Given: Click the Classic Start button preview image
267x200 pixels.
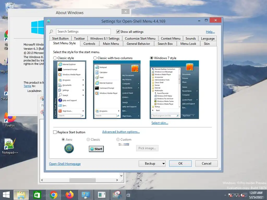Looking at the screenshot, I should click(x=96, y=149).
